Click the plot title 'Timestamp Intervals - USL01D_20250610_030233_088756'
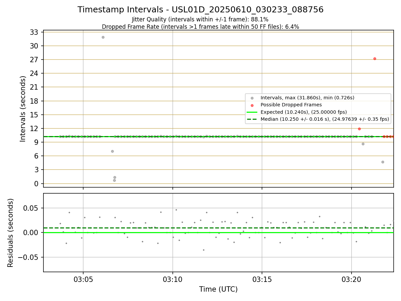The height and width of the screenshot is (301, 401). pyautogui.click(x=200, y=10)
